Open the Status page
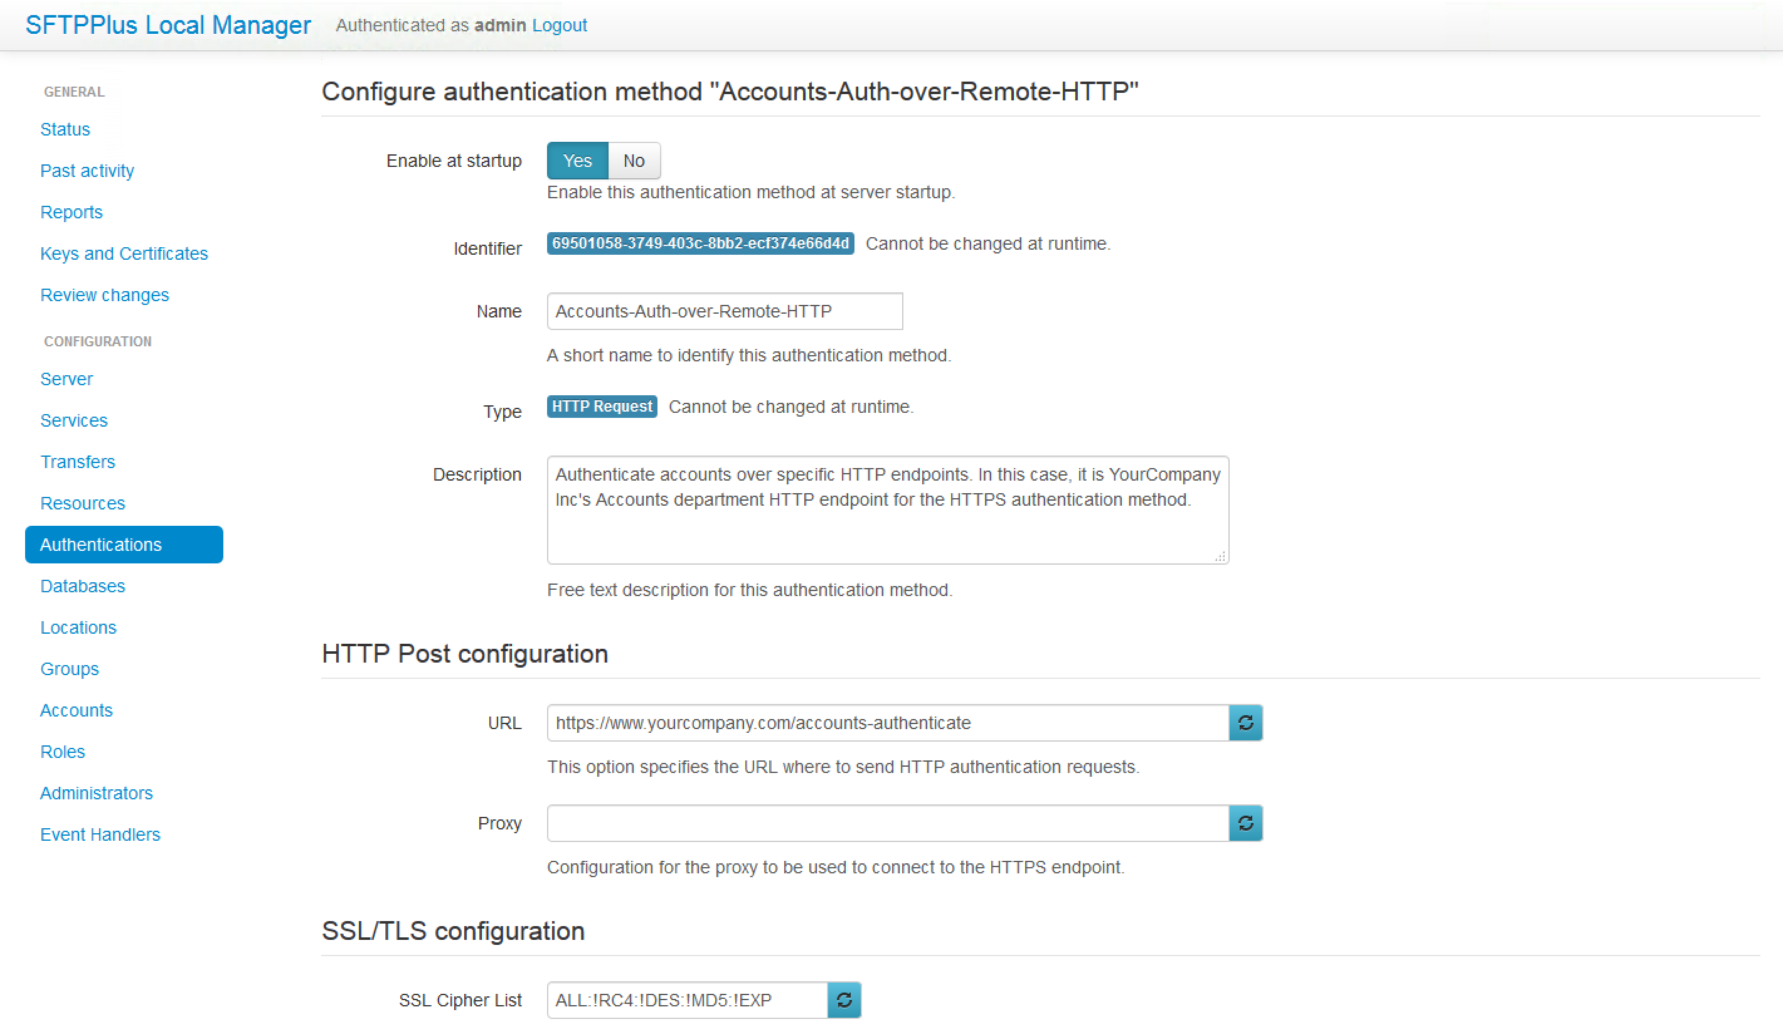Screen dimensions: 1783x1034 coord(65,129)
